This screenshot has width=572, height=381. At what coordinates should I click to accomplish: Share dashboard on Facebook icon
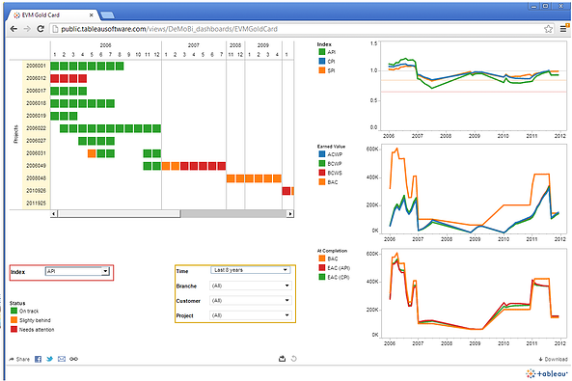(38, 359)
